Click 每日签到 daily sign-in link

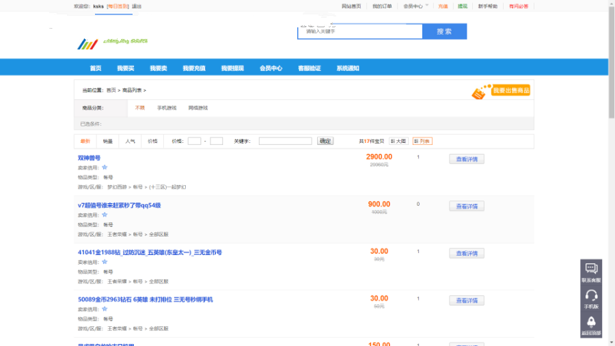pos(118,6)
